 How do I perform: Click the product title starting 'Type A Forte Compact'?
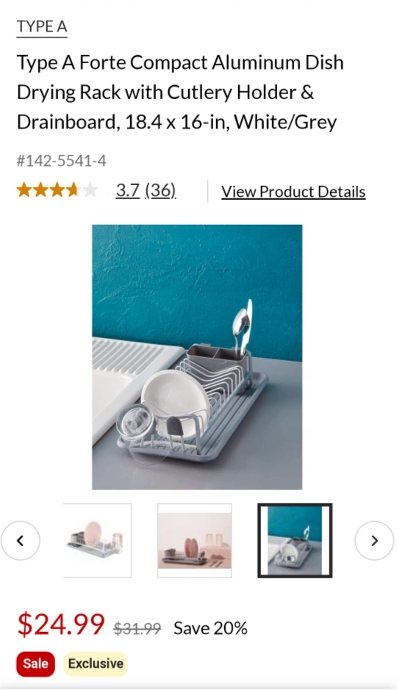(180, 92)
